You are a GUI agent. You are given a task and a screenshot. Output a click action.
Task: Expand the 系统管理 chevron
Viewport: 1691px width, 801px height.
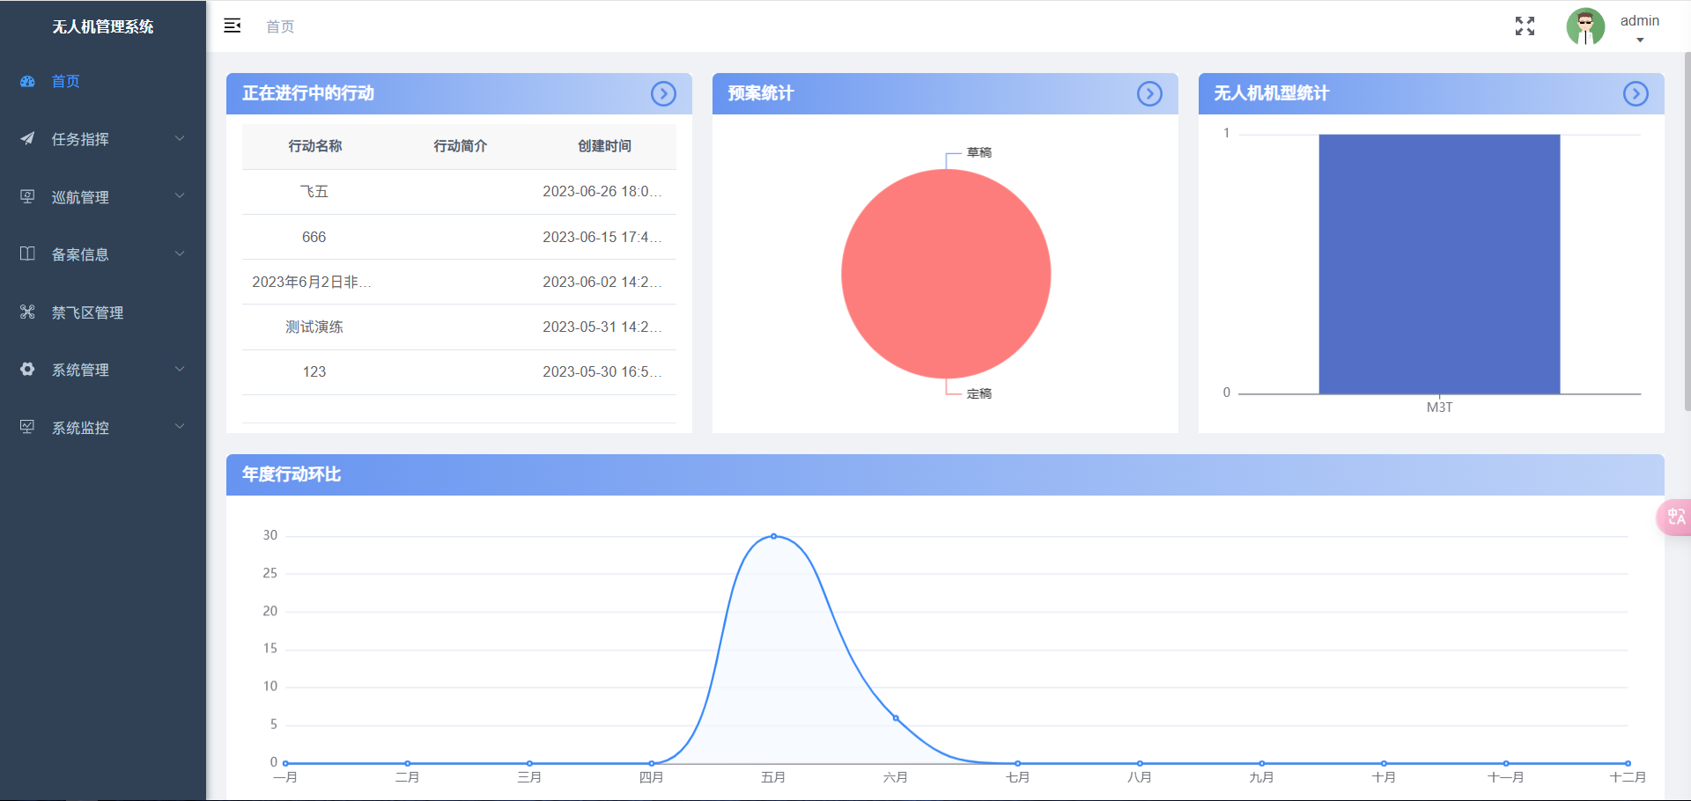click(180, 369)
